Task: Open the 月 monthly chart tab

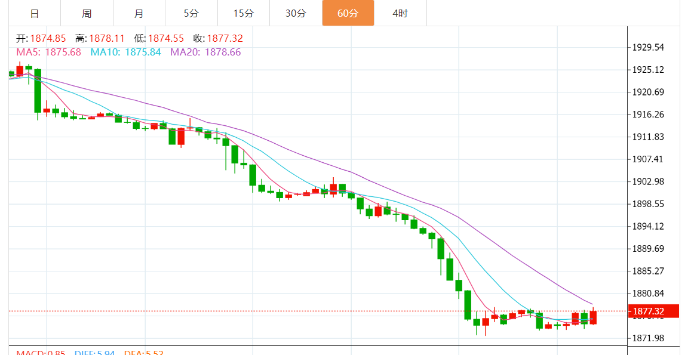Action: 139,13
